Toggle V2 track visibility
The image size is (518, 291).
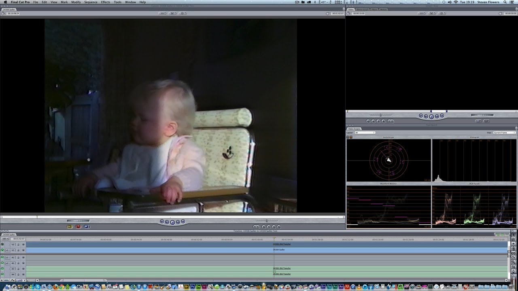[2, 245]
